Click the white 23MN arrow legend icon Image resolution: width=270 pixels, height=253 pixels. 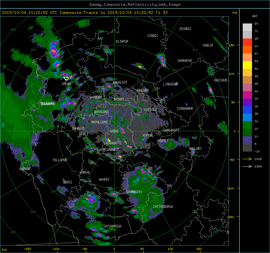(247, 166)
